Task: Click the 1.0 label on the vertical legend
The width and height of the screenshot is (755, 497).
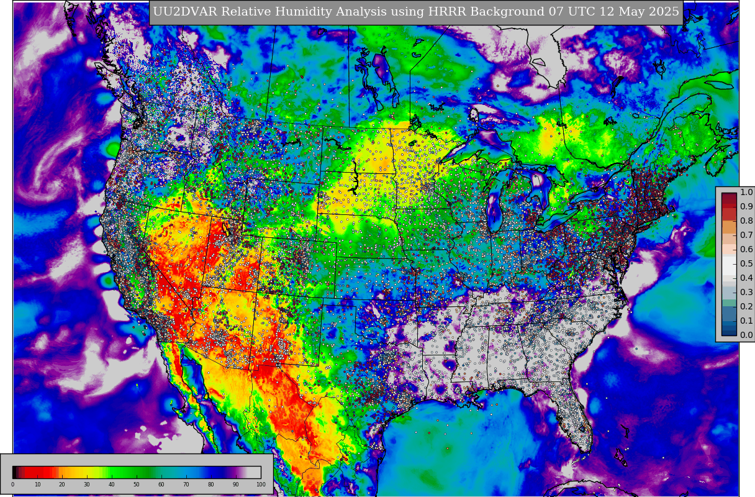Action: (746, 192)
